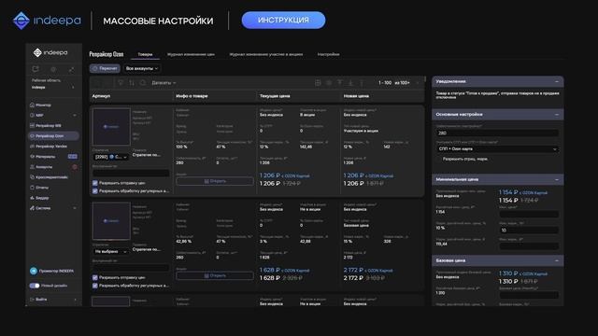Click the Промоутер INDEEPA round icon

(34, 271)
